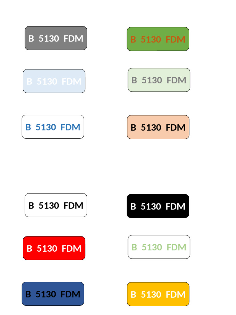Click the pale blue plate with faint text
Image resolution: width=236 pixels, height=315 pixels.
coord(54,81)
